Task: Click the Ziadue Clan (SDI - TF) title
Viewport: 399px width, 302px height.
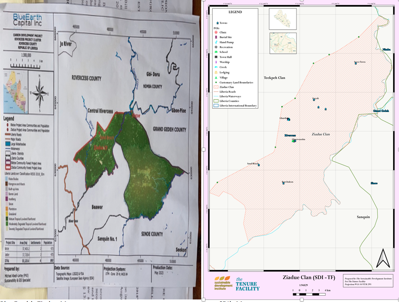Action: 309,278
